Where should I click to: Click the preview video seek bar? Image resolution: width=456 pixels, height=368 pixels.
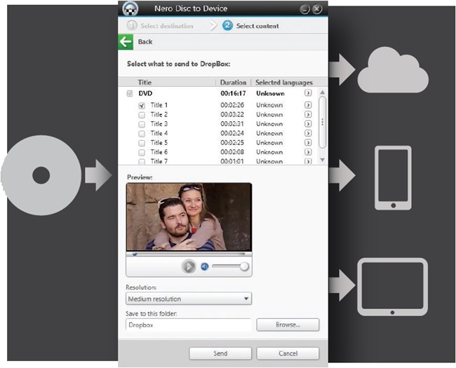pyautogui.click(x=189, y=254)
